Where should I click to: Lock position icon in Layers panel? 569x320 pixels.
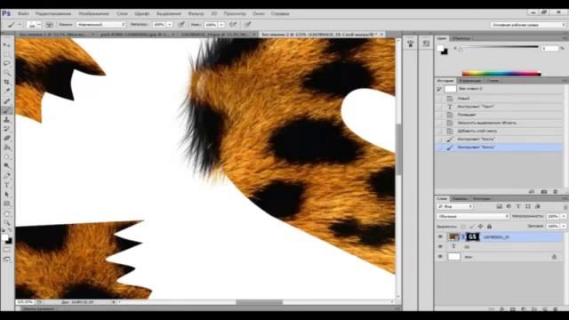(x=480, y=227)
